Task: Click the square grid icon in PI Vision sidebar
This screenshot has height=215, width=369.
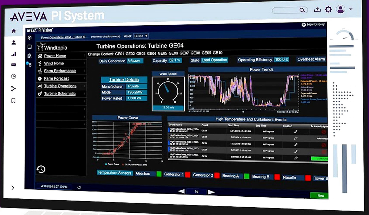Action: coord(30,47)
